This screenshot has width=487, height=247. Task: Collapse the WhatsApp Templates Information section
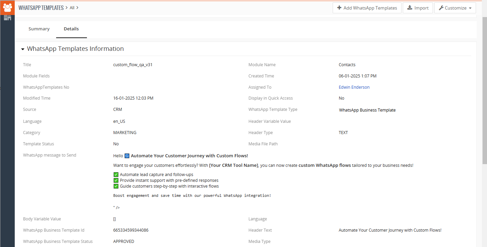(x=23, y=49)
